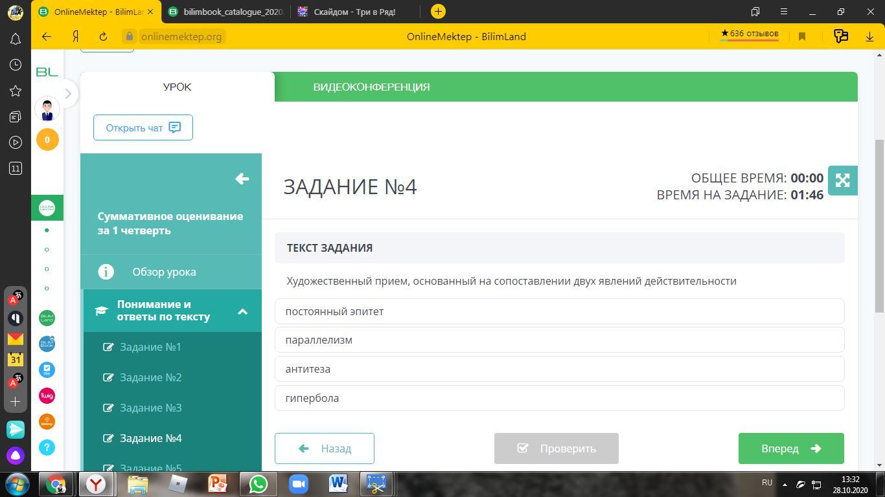Click the user avatar in left sidebar

(47, 109)
